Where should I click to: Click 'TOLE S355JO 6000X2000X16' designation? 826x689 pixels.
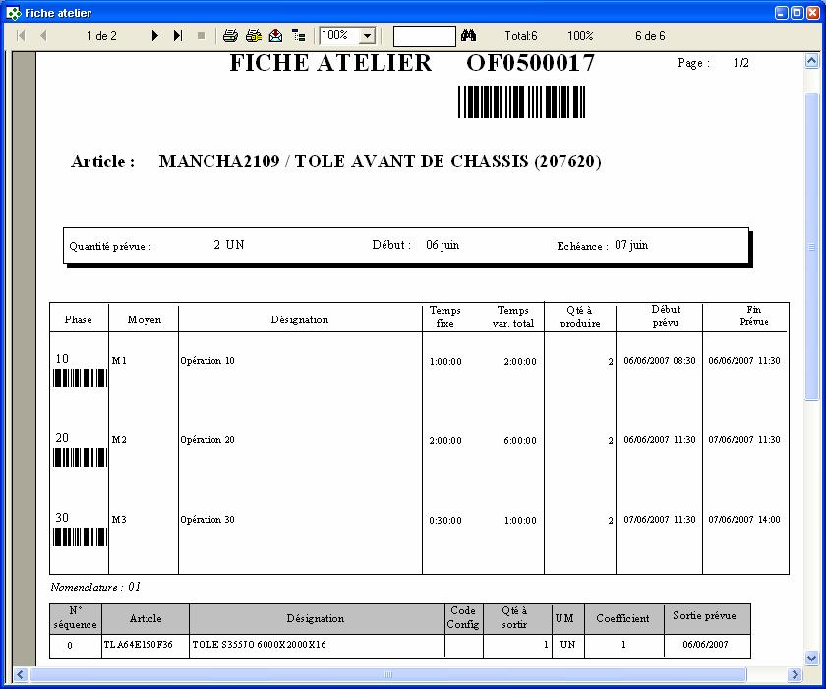click(260, 644)
